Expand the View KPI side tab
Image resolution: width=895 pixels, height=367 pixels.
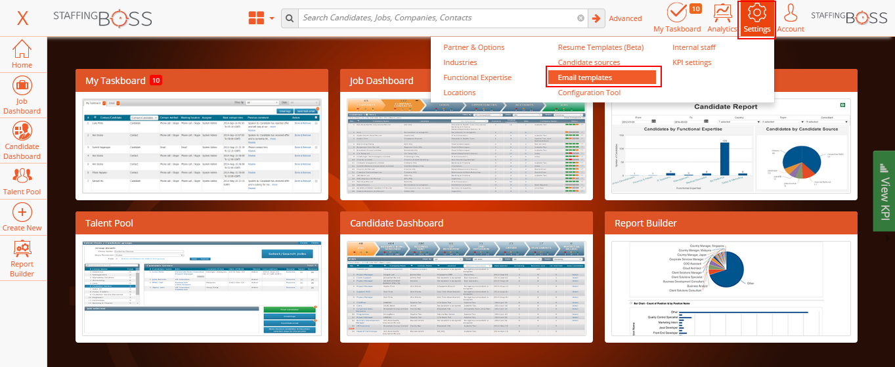(884, 191)
